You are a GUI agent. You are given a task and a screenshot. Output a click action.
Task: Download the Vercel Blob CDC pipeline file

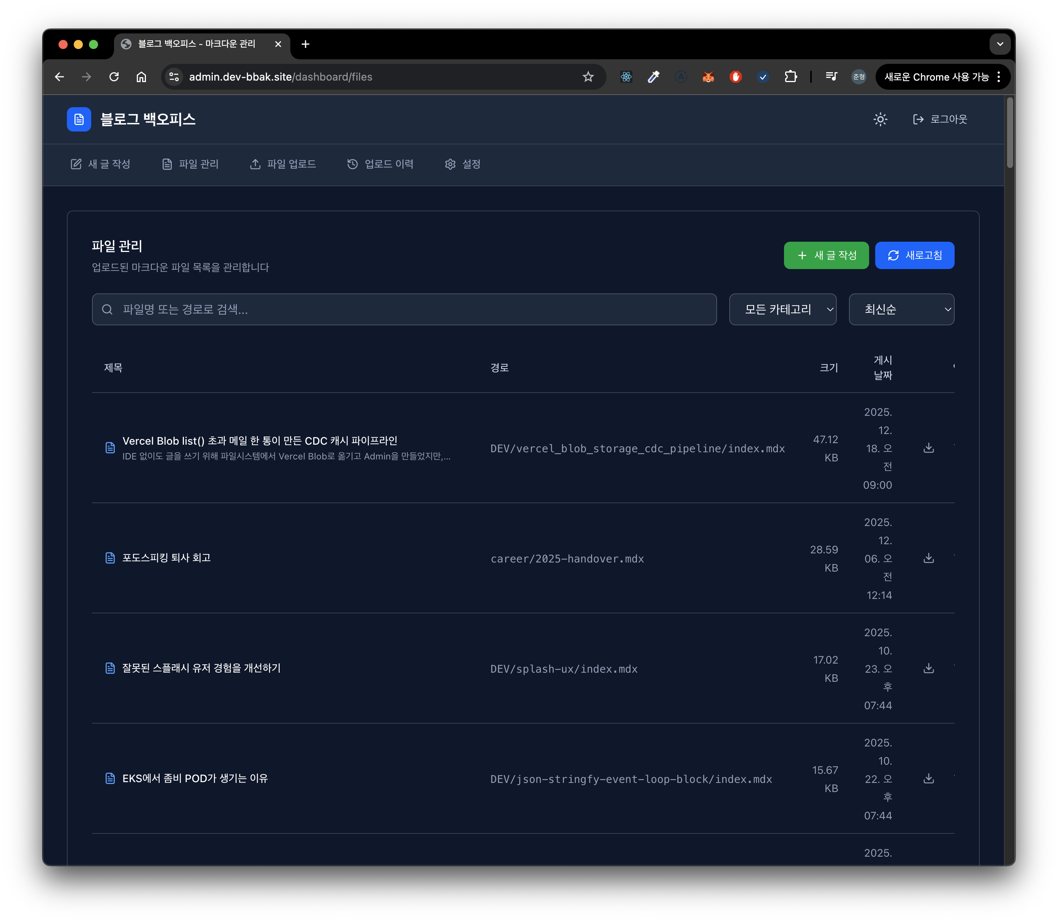tap(928, 448)
